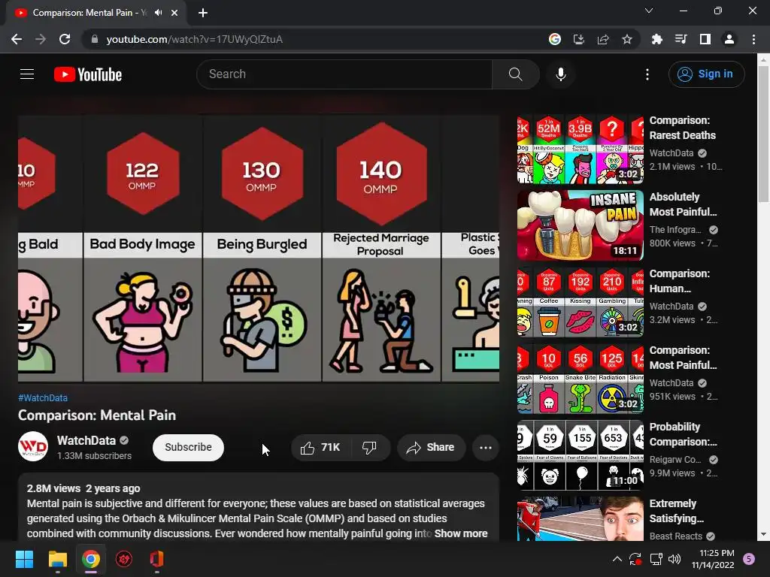Select the Comparison: Mental Pain tab
770x577 pixels.
click(96, 13)
